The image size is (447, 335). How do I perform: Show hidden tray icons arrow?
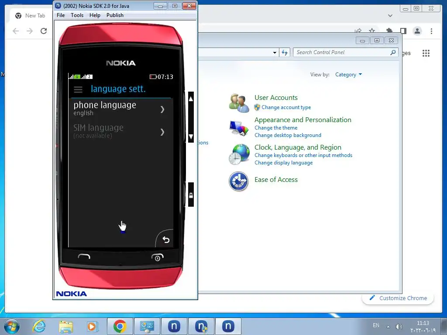[x=388, y=326]
